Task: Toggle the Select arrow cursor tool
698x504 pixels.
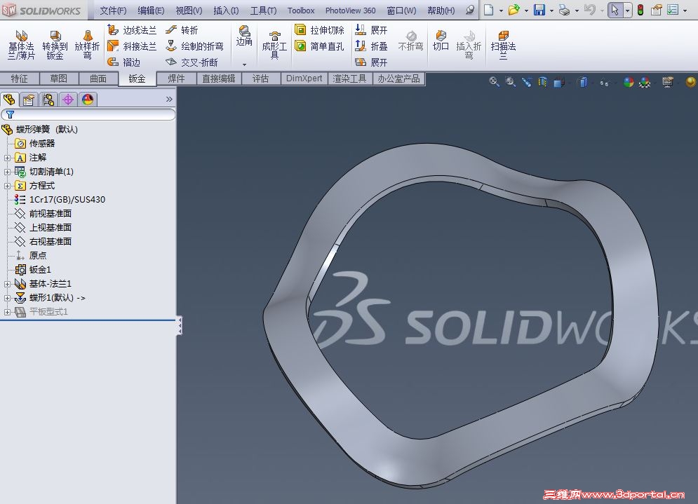Action: coord(615,10)
